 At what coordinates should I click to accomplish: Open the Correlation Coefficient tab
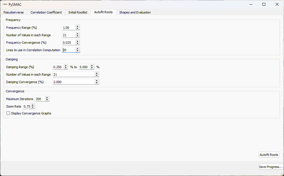46,12
